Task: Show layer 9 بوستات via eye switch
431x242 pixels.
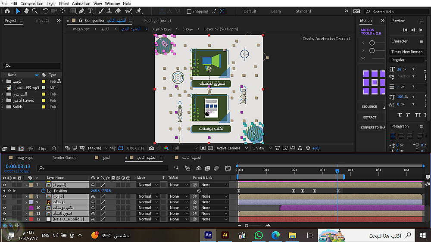Action: pos(4,202)
